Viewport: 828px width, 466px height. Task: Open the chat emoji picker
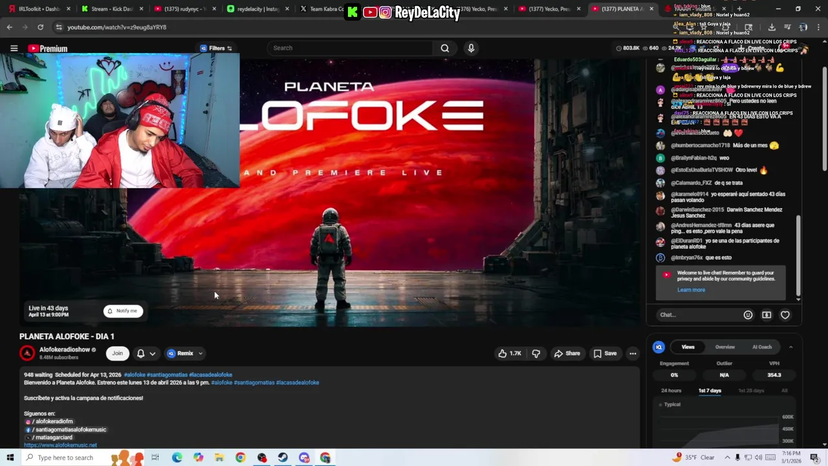[x=748, y=315]
